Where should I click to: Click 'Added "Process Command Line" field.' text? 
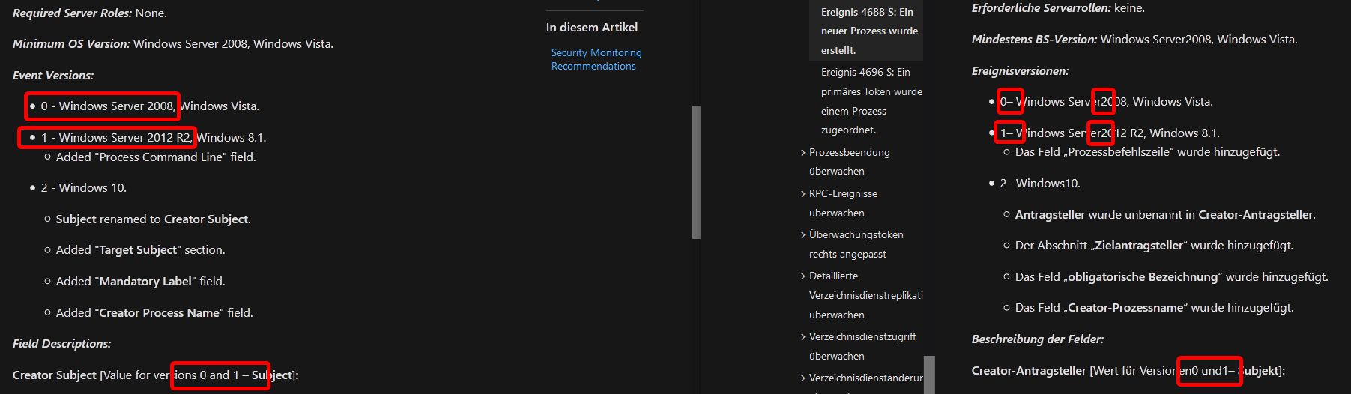click(156, 157)
